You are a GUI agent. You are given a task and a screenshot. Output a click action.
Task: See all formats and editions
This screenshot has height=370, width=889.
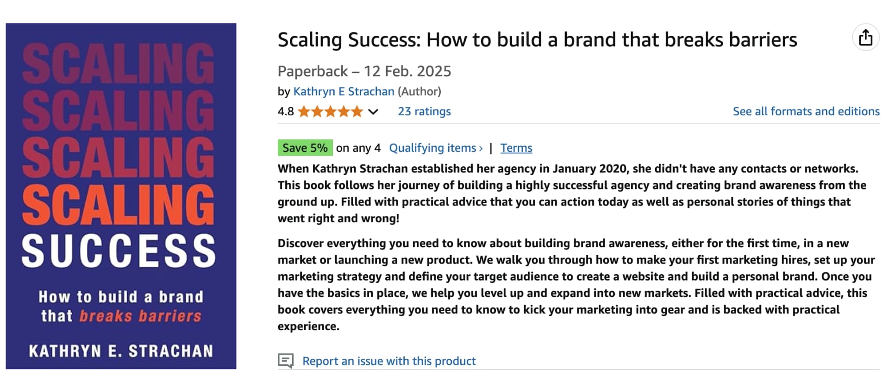[806, 112]
